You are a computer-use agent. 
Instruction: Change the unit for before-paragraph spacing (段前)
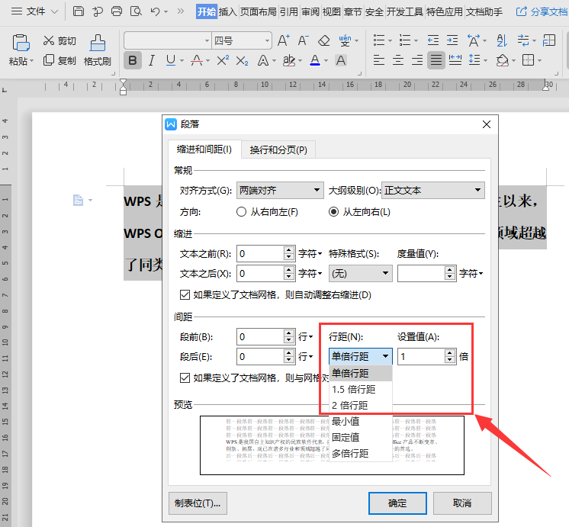click(306, 337)
